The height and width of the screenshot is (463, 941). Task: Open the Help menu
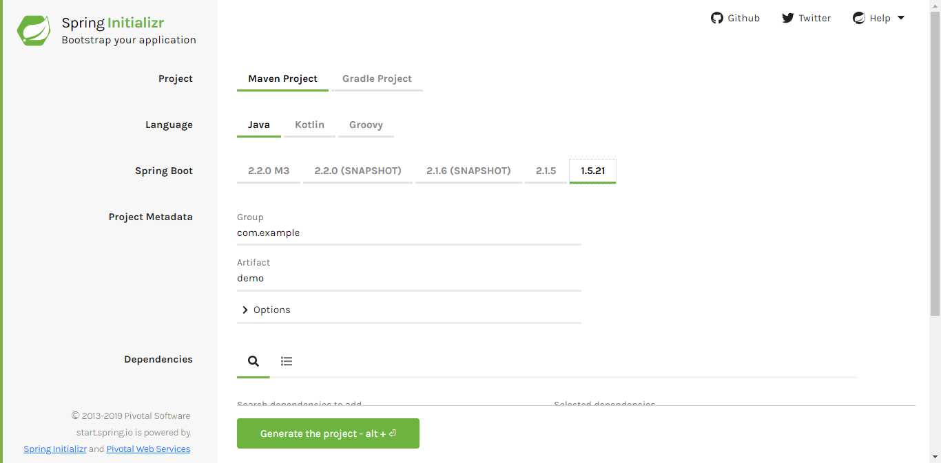tap(878, 18)
